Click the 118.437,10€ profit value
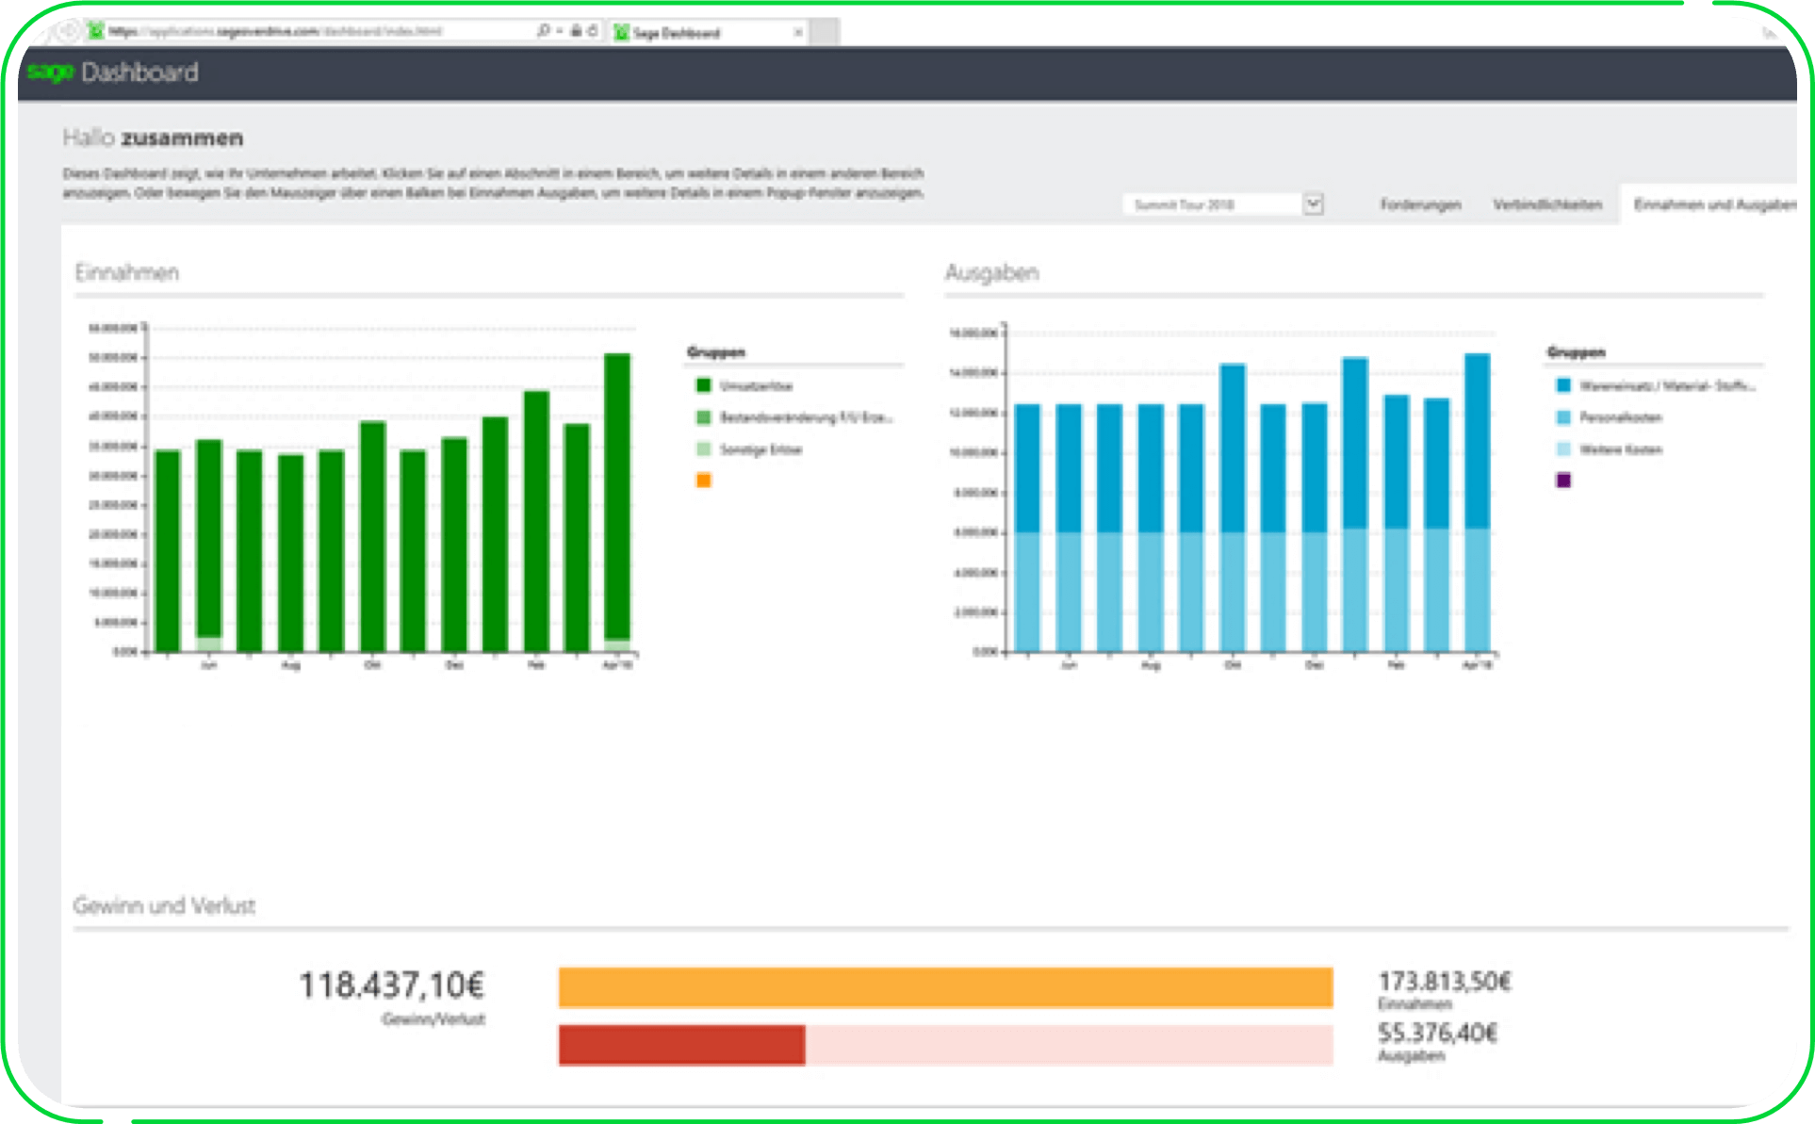Screen dimensions: 1815x1124 [391, 986]
